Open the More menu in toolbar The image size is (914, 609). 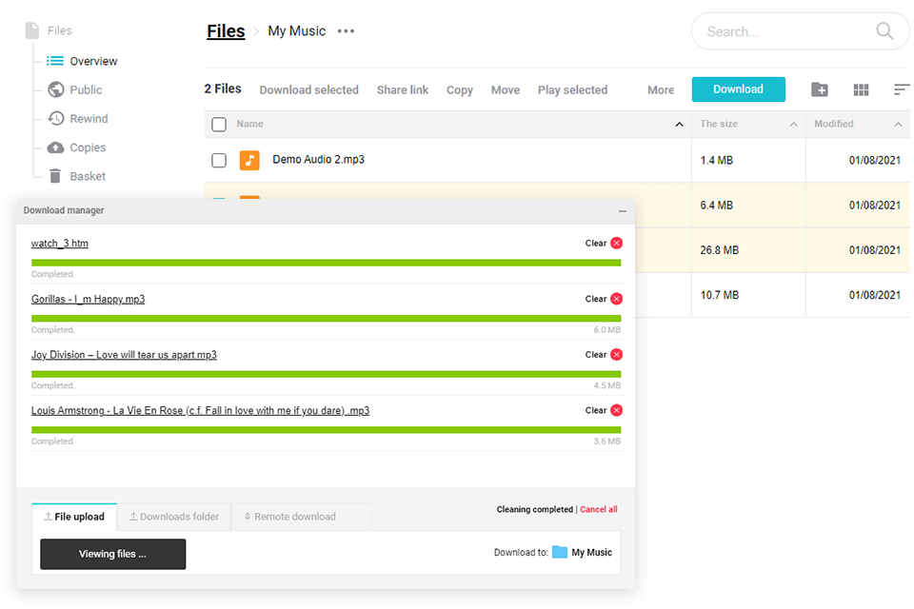661,89
